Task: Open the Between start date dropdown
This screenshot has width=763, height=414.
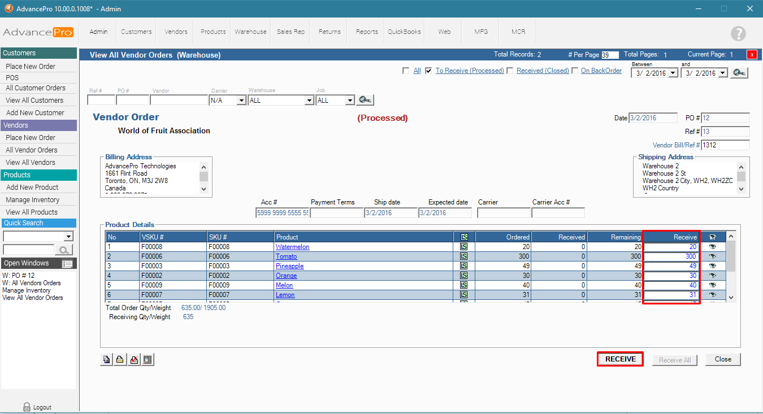Action: point(673,73)
